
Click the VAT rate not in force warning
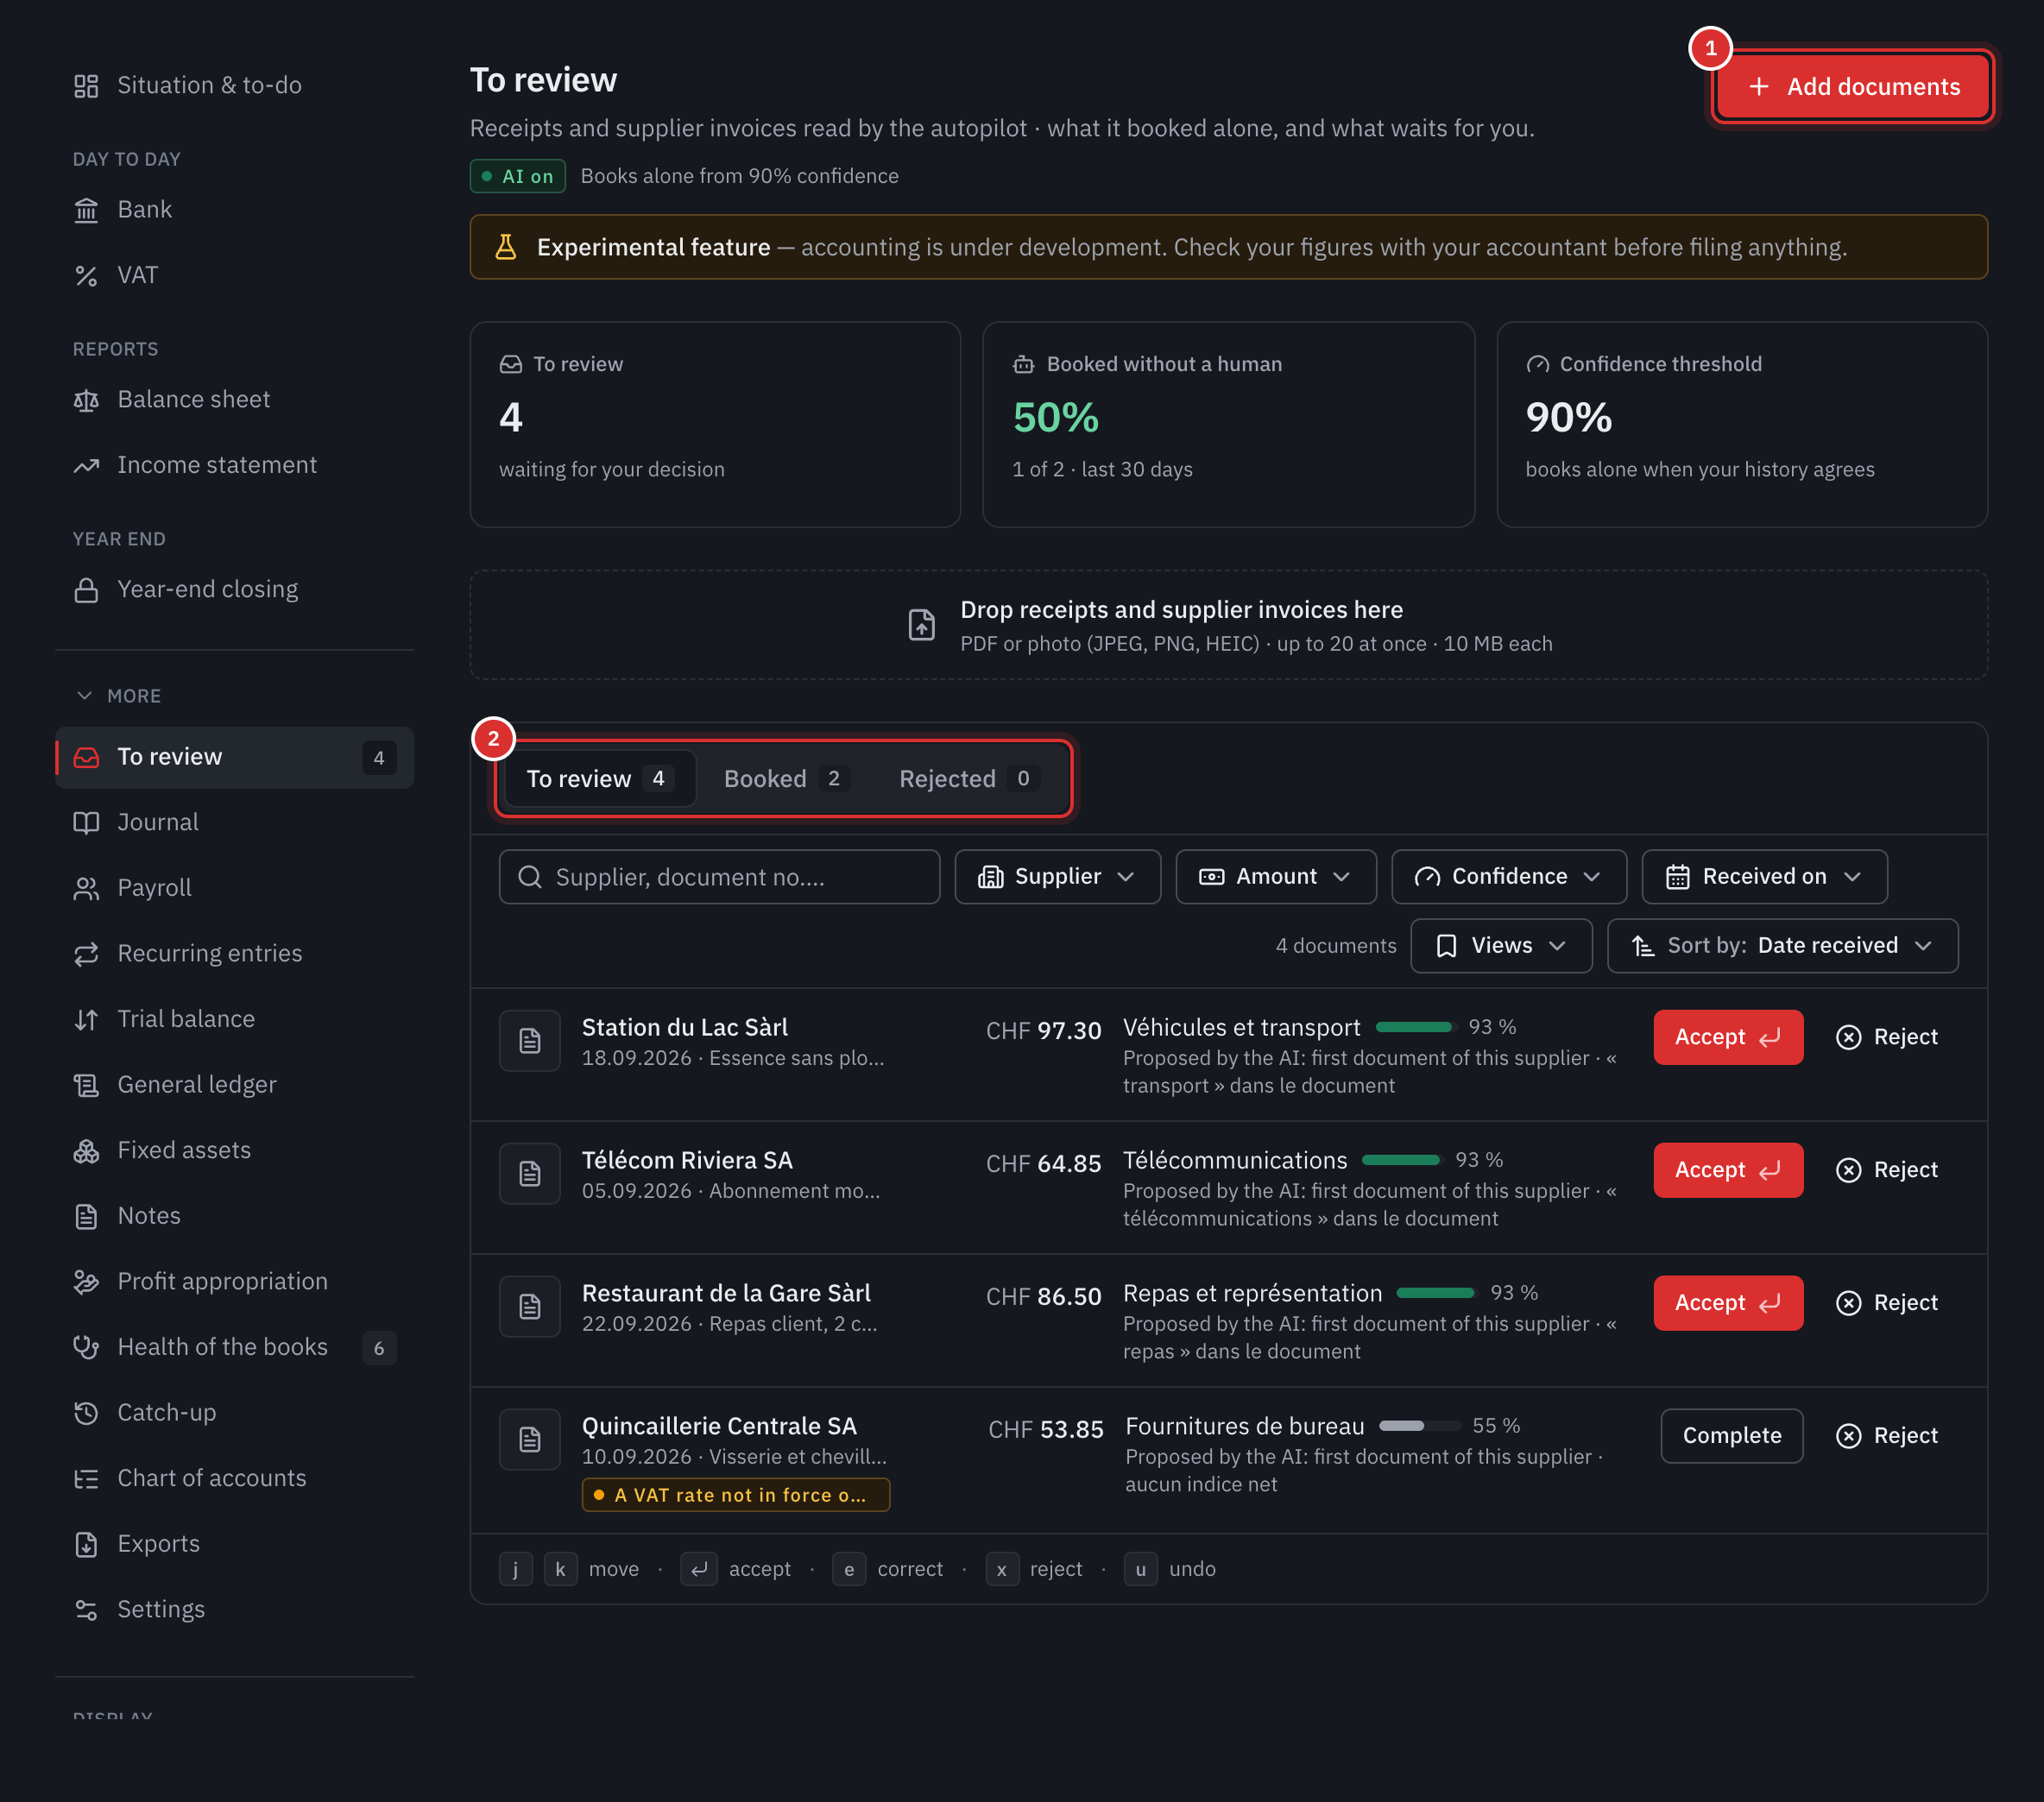[x=736, y=1496]
